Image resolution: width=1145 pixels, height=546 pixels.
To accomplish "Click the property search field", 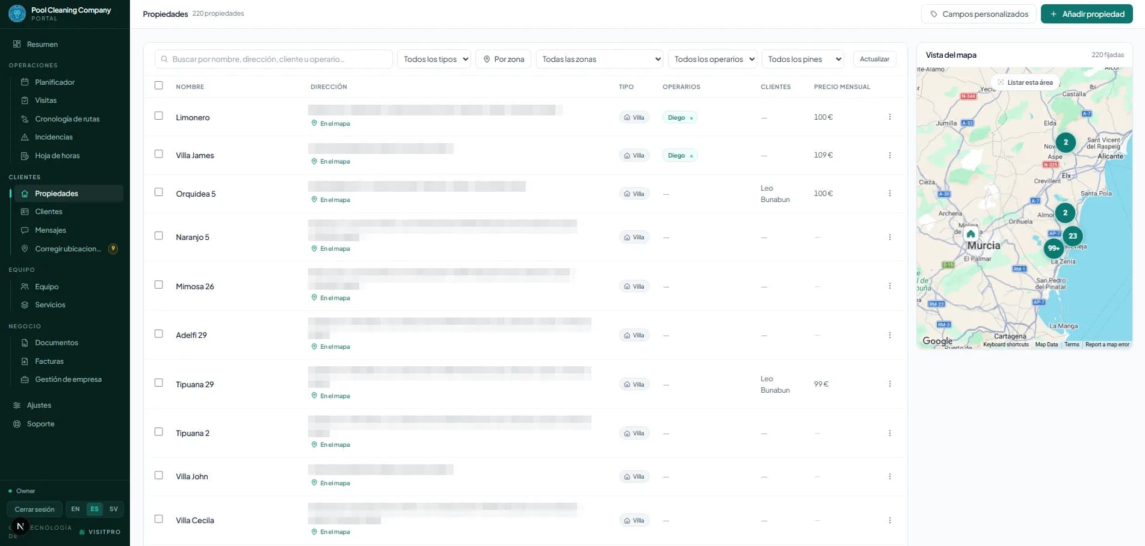I will (x=274, y=59).
